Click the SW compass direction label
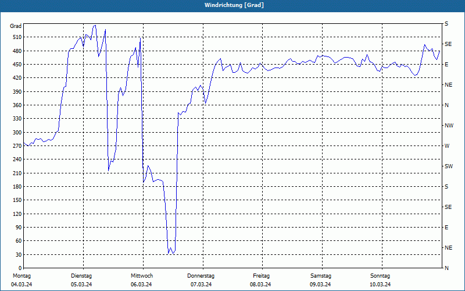This screenshot has width=465, height=291. pos(449,166)
